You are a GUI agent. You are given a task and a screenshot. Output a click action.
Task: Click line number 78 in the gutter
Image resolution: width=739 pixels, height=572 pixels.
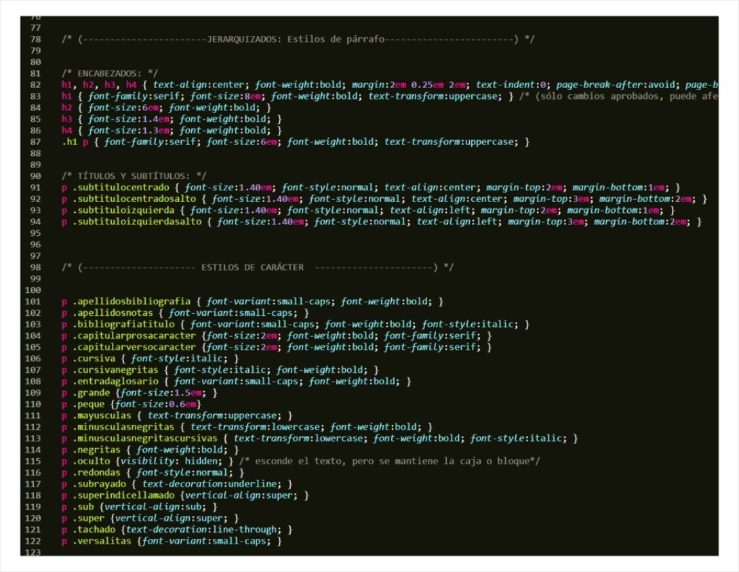pyautogui.click(x=35, y=39)
